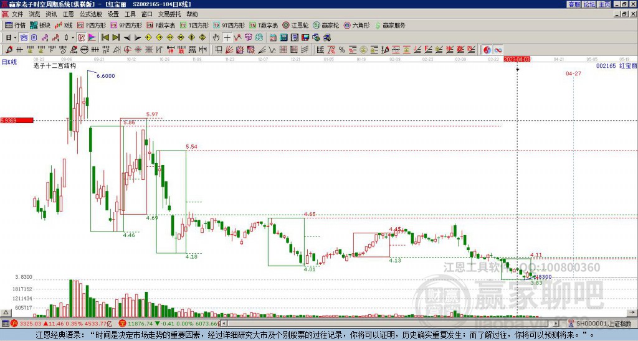Open the 文件 menu

coord(17,14)
